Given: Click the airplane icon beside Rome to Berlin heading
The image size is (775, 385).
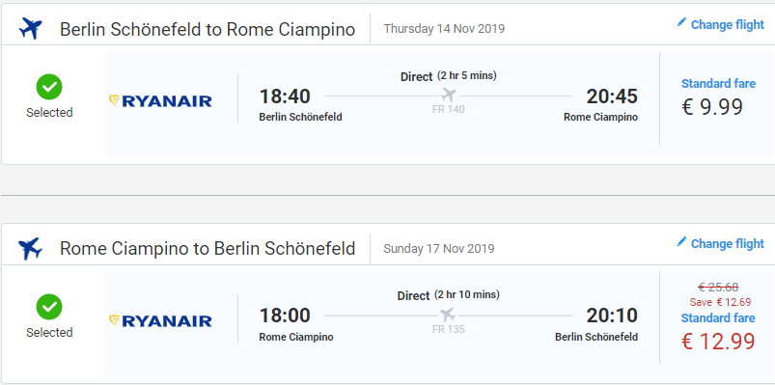Looking at the screenshot, I should (30, 249).
